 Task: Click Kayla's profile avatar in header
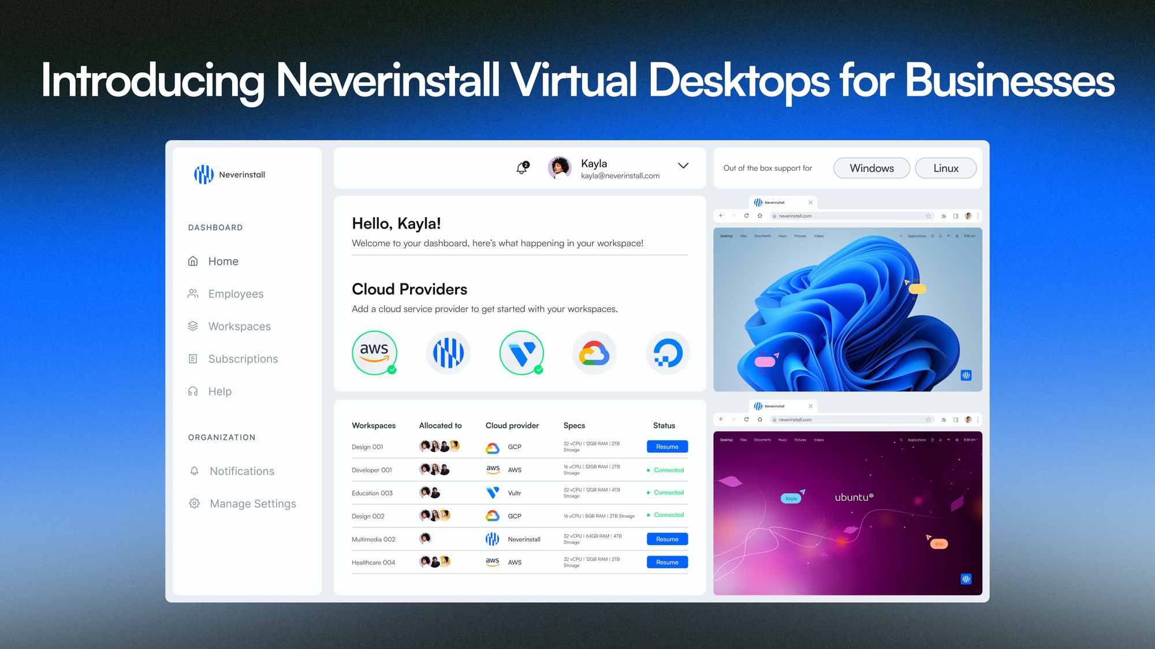click(x=559, y=168)
